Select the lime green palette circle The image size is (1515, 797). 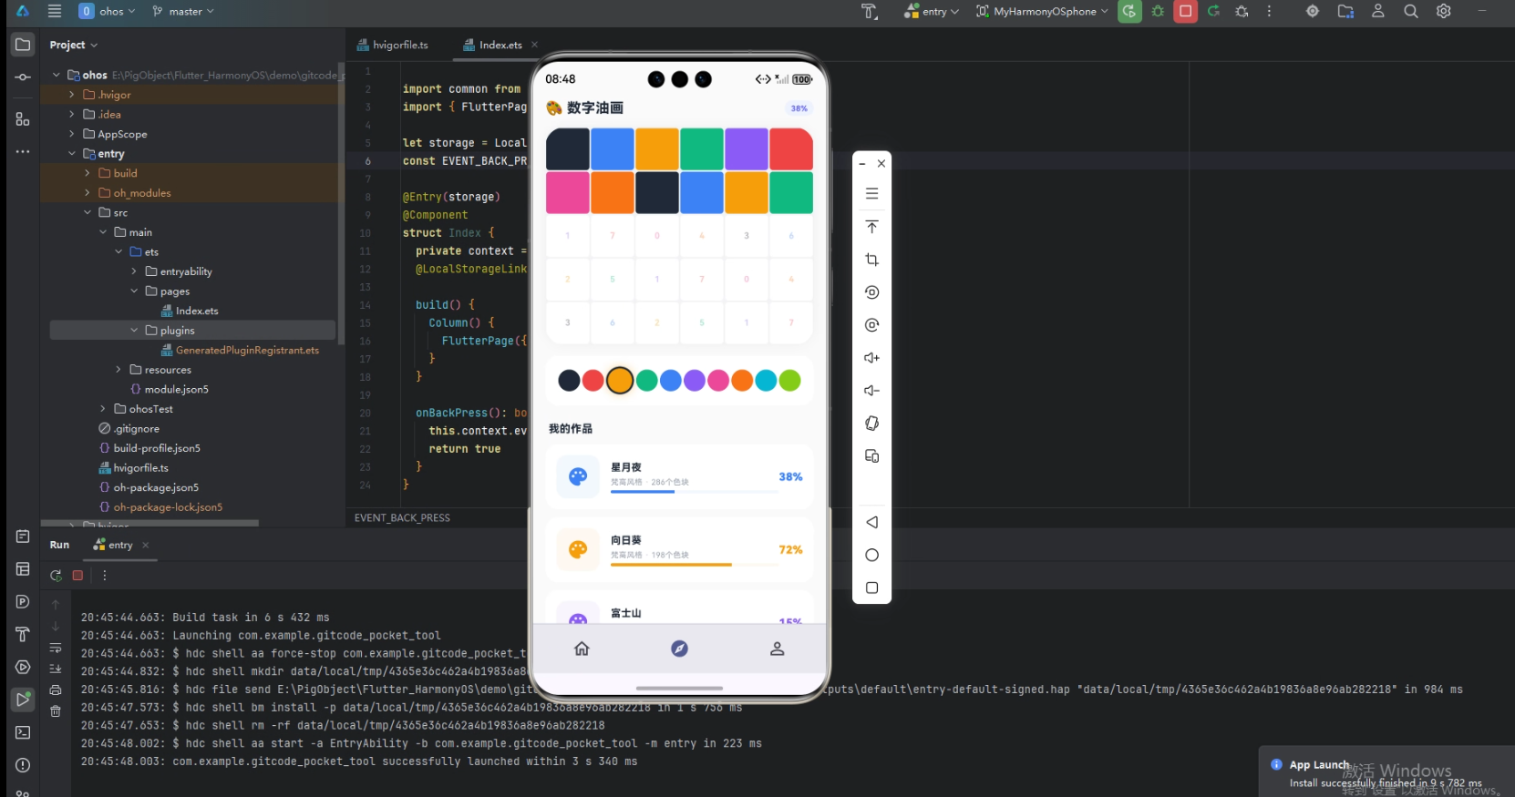[x=790, y=380]
